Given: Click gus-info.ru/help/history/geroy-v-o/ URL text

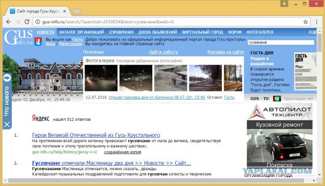Looking at the screenshot, I should tap(64, 152).
